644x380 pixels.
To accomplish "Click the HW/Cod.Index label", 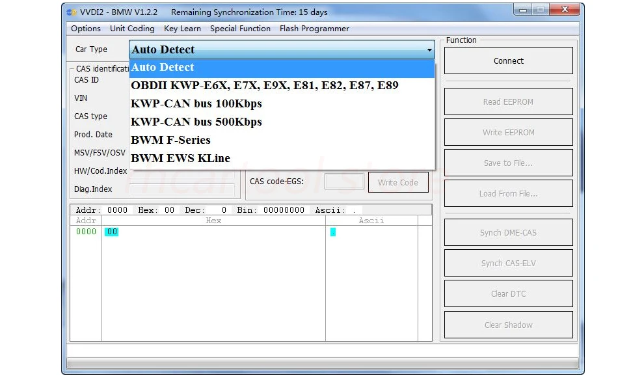I will pyautogui.click(x=101, y=171).
